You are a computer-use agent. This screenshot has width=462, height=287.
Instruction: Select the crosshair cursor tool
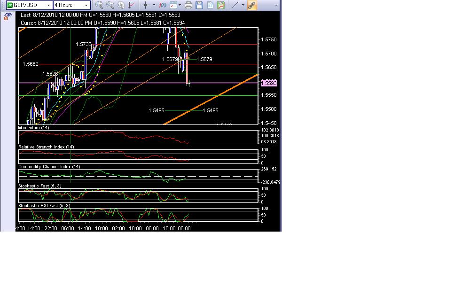point(146,5)
